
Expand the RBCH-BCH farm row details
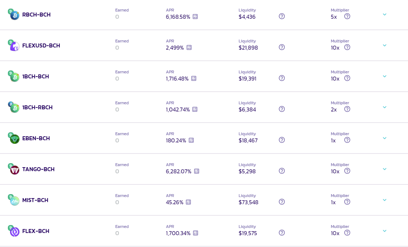click(385, 15)
